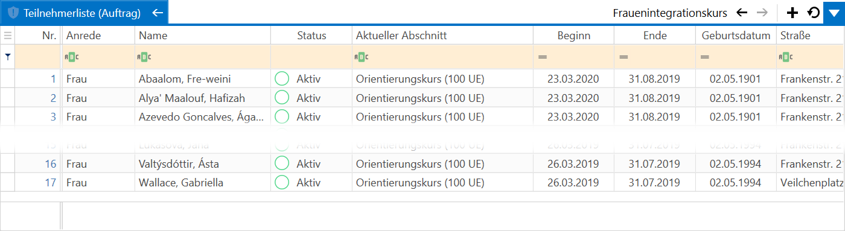Open filter operator for Name column
845x231 pixels.
click(x=144, y=57)
